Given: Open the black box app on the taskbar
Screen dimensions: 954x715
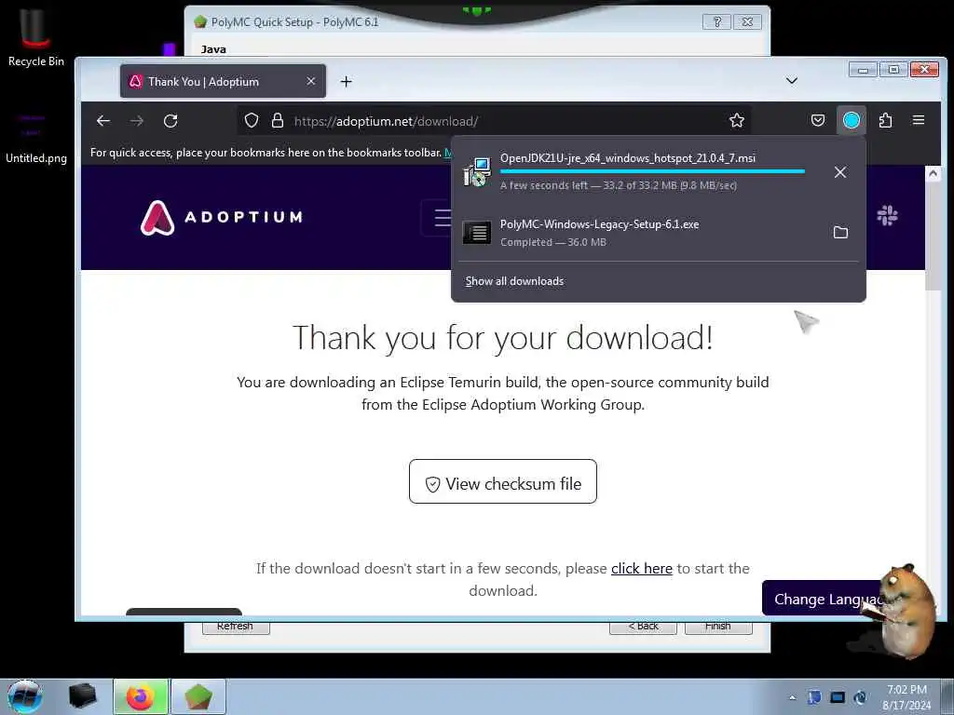Looking at the screenshot, I should coord(82,696).
